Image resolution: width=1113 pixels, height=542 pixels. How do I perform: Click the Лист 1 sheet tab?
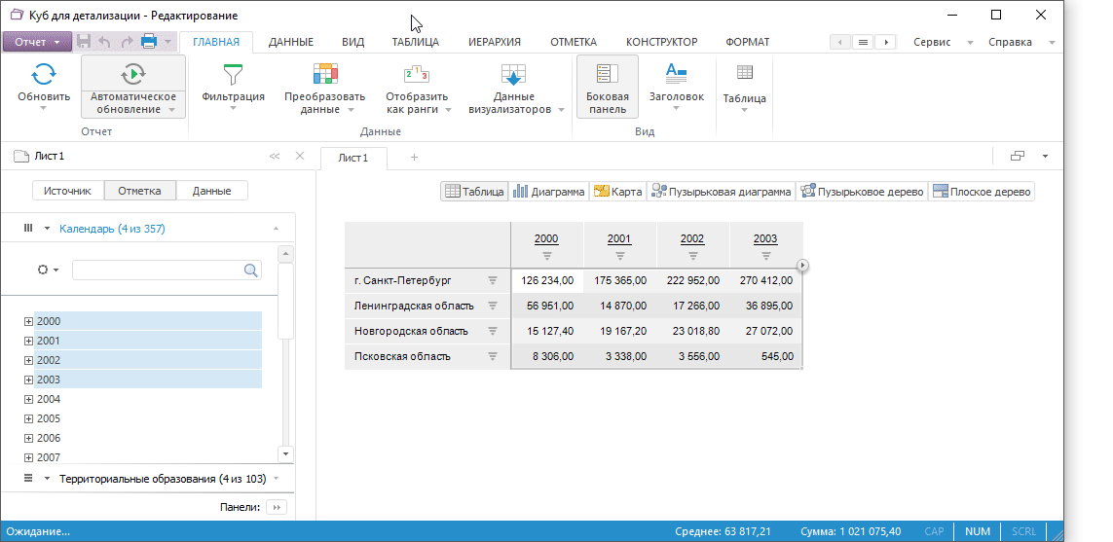353,159
